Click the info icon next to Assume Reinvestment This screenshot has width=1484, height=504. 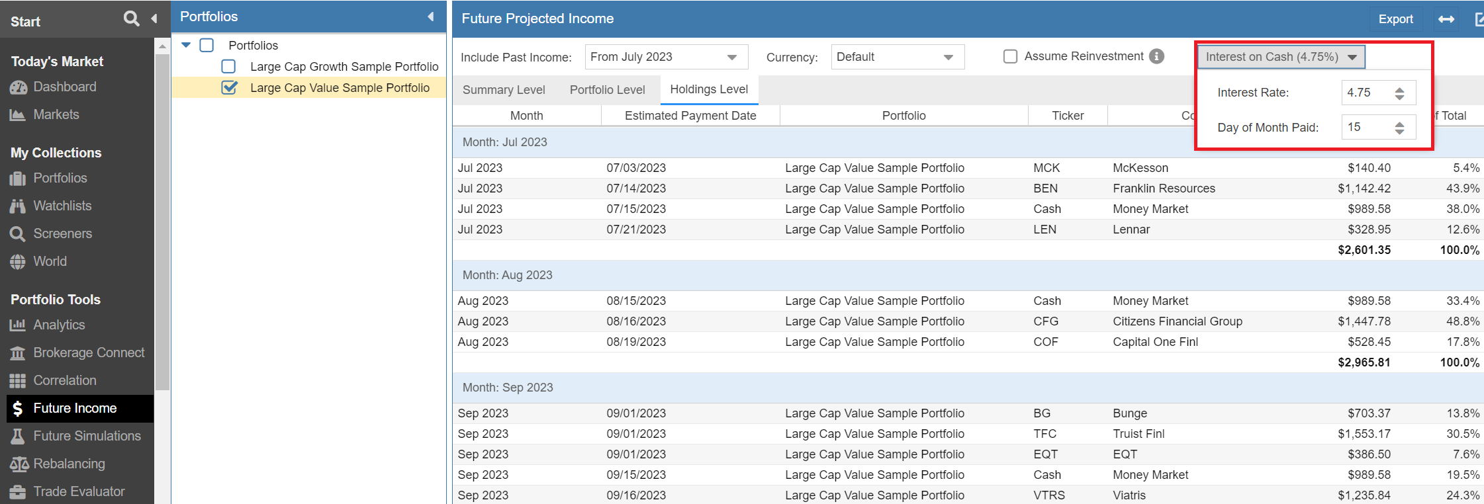1156,57
